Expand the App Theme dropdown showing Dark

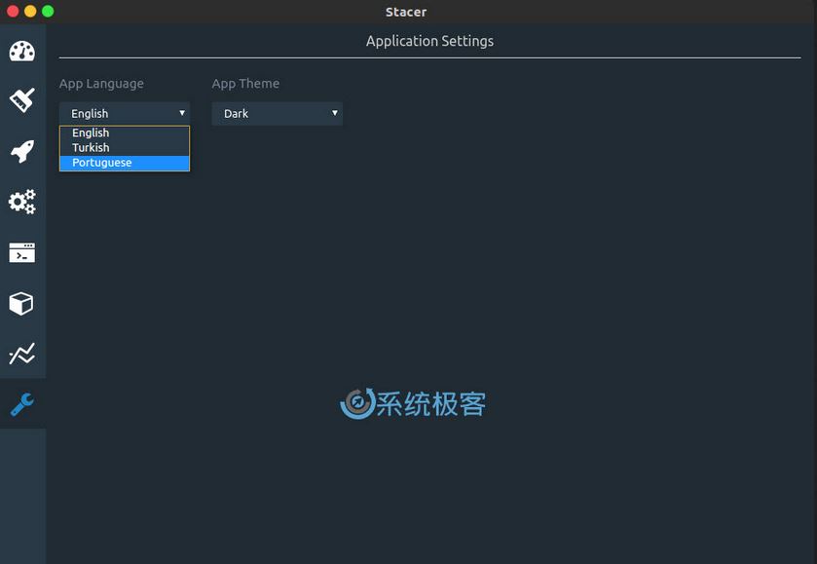(x=277, y=113)
